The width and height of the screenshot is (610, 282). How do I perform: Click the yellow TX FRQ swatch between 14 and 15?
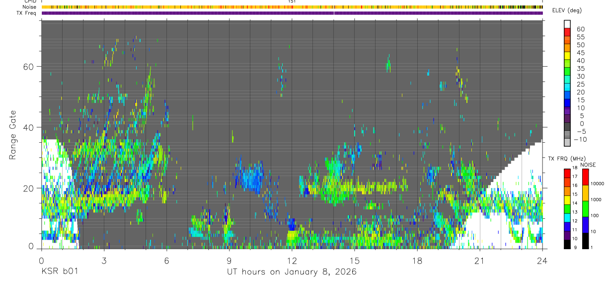(x=567, y=199)
